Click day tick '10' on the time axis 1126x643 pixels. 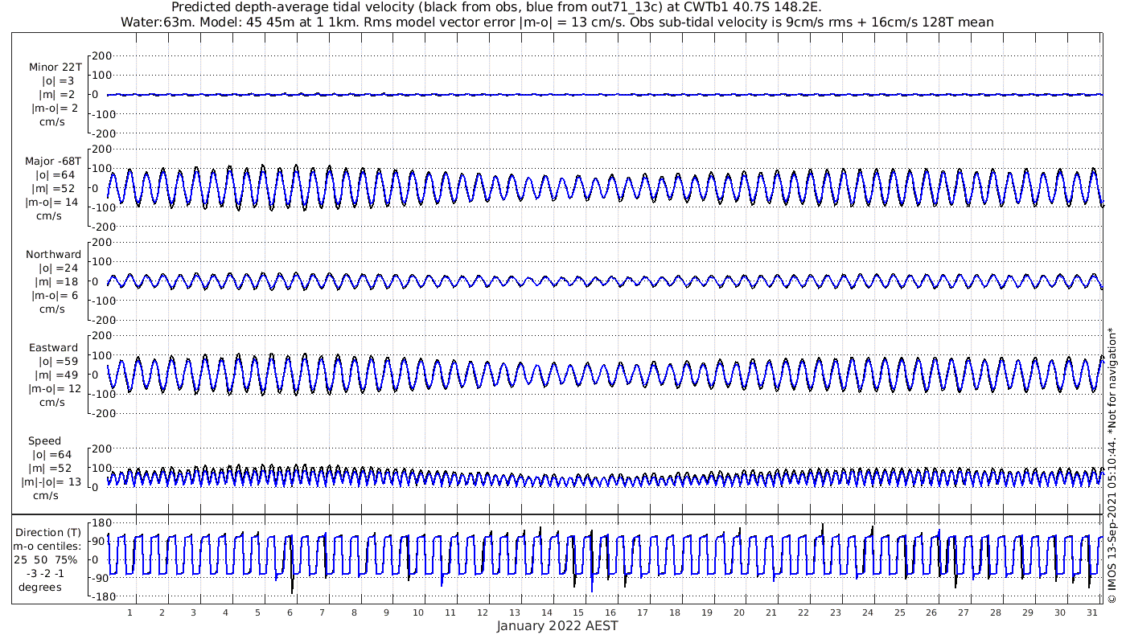(x=418, y=612)
